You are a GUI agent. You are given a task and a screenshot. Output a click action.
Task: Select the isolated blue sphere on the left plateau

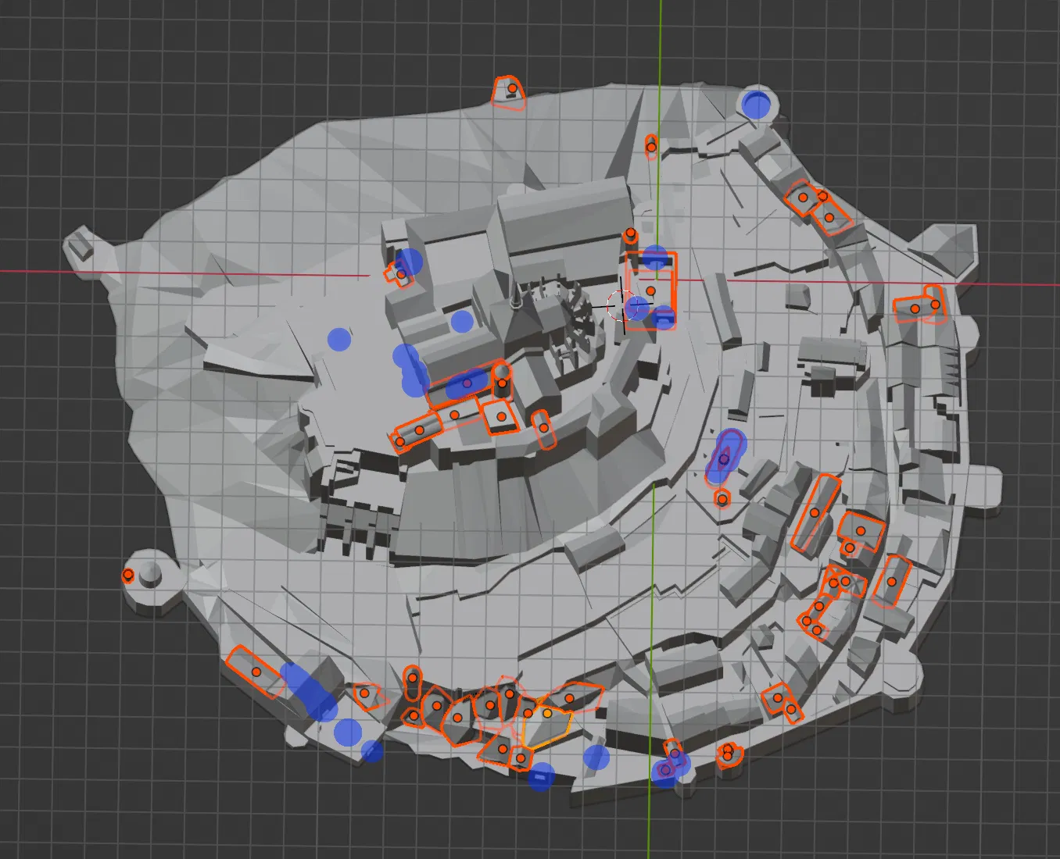(339, 339)
